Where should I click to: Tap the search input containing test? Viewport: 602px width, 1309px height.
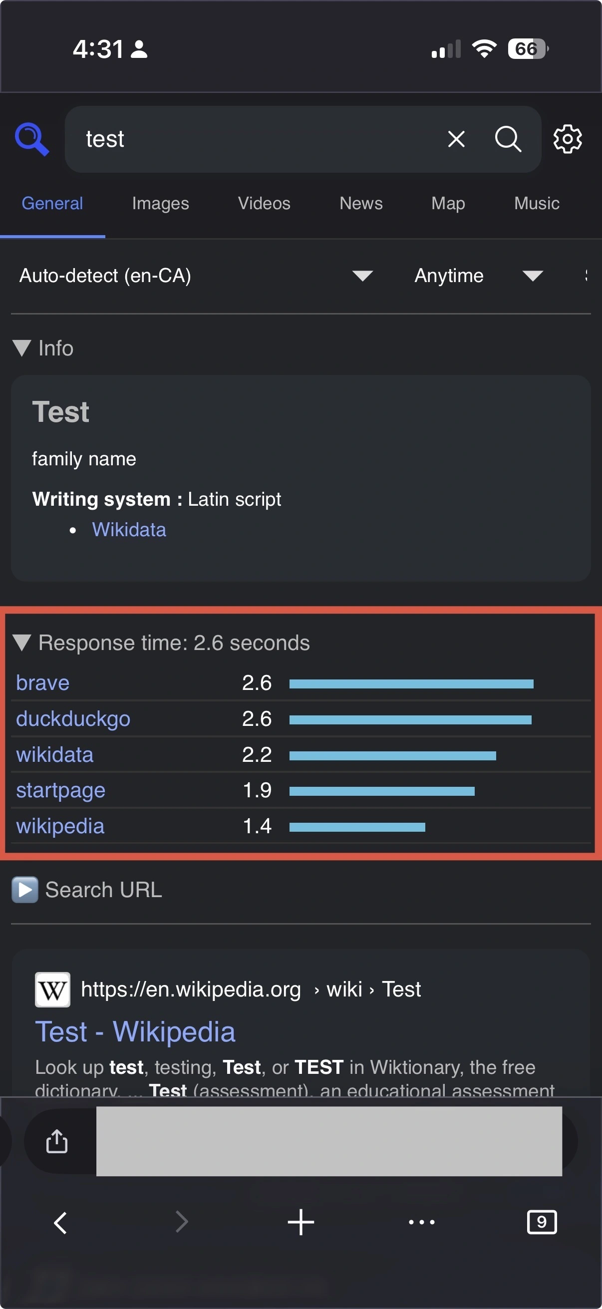(x=254, y=139)
